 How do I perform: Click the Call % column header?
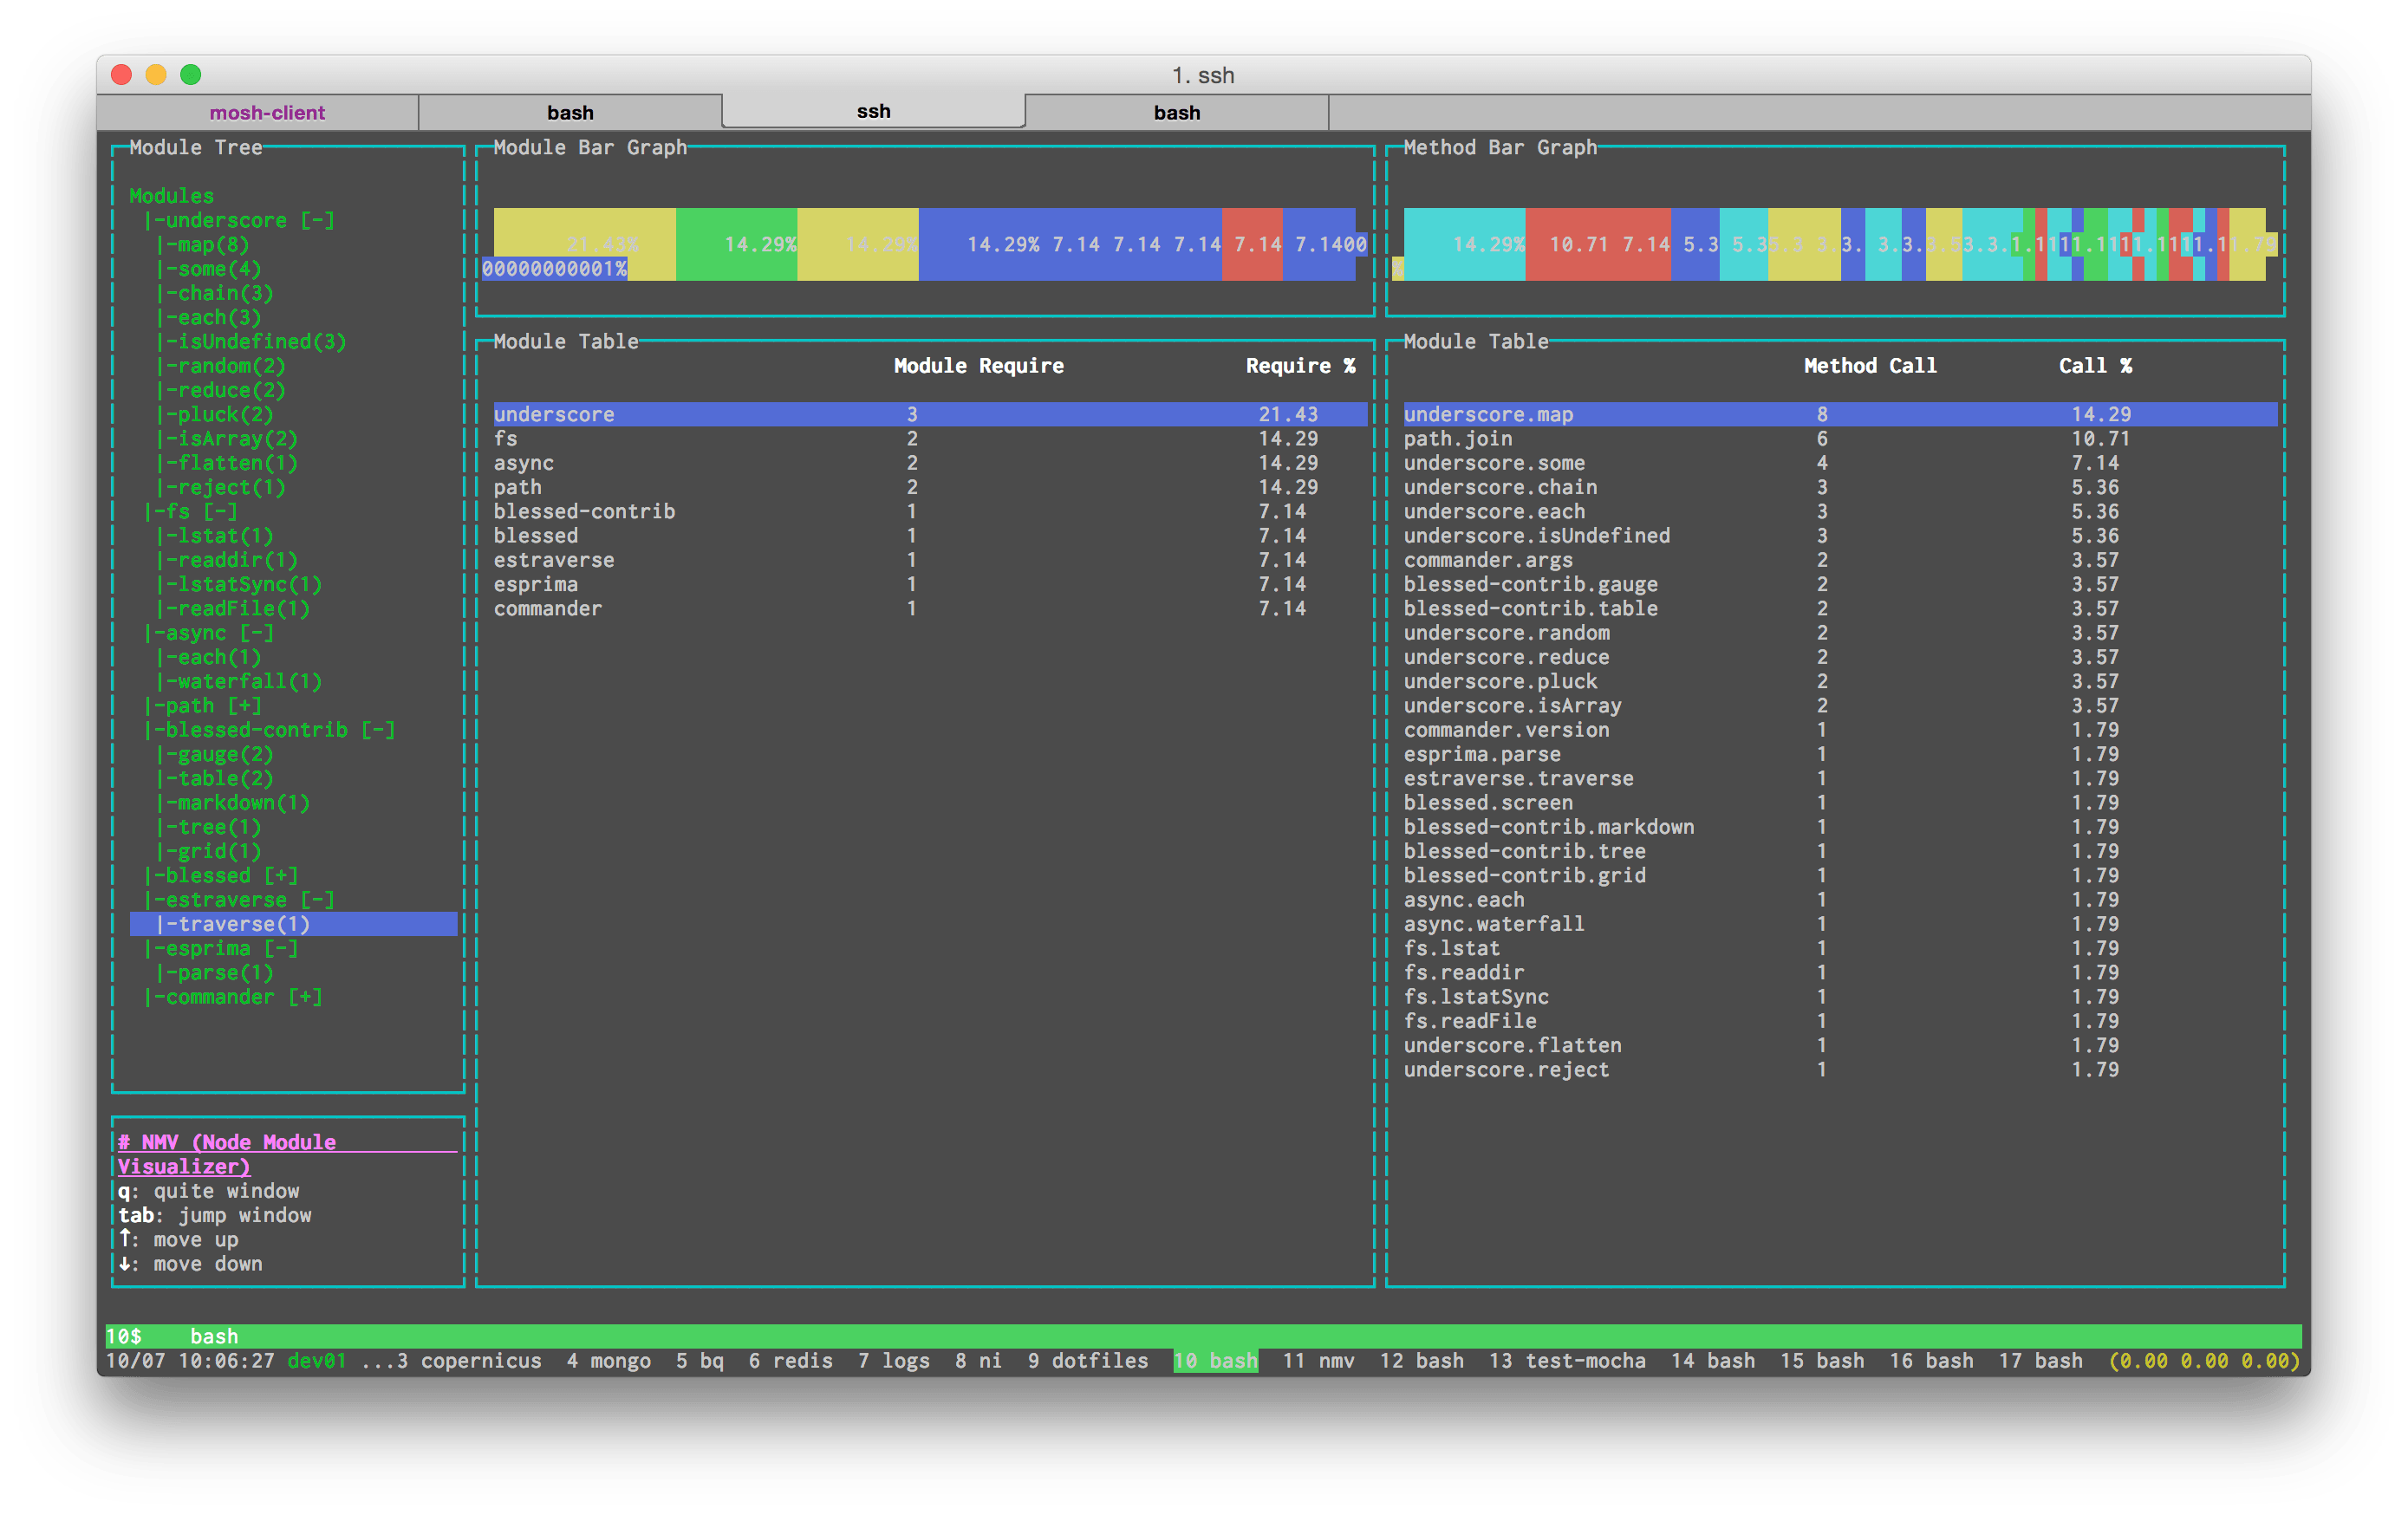click(x=2095, y=366)
